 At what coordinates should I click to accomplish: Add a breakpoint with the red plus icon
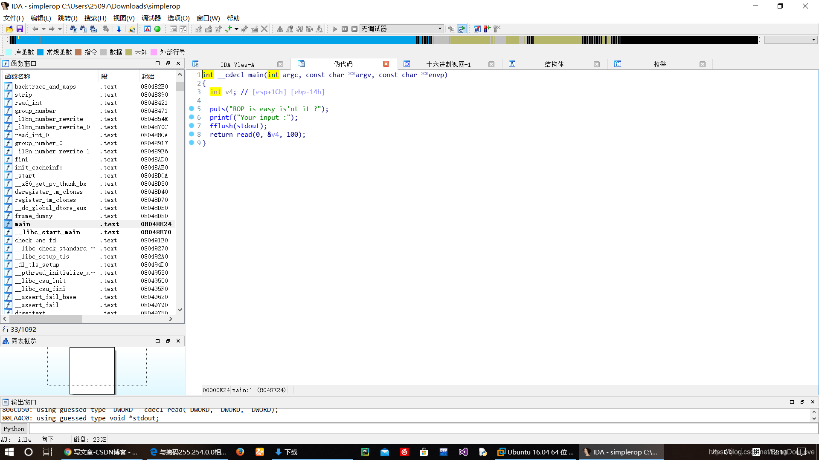click(x=486, y=29)
